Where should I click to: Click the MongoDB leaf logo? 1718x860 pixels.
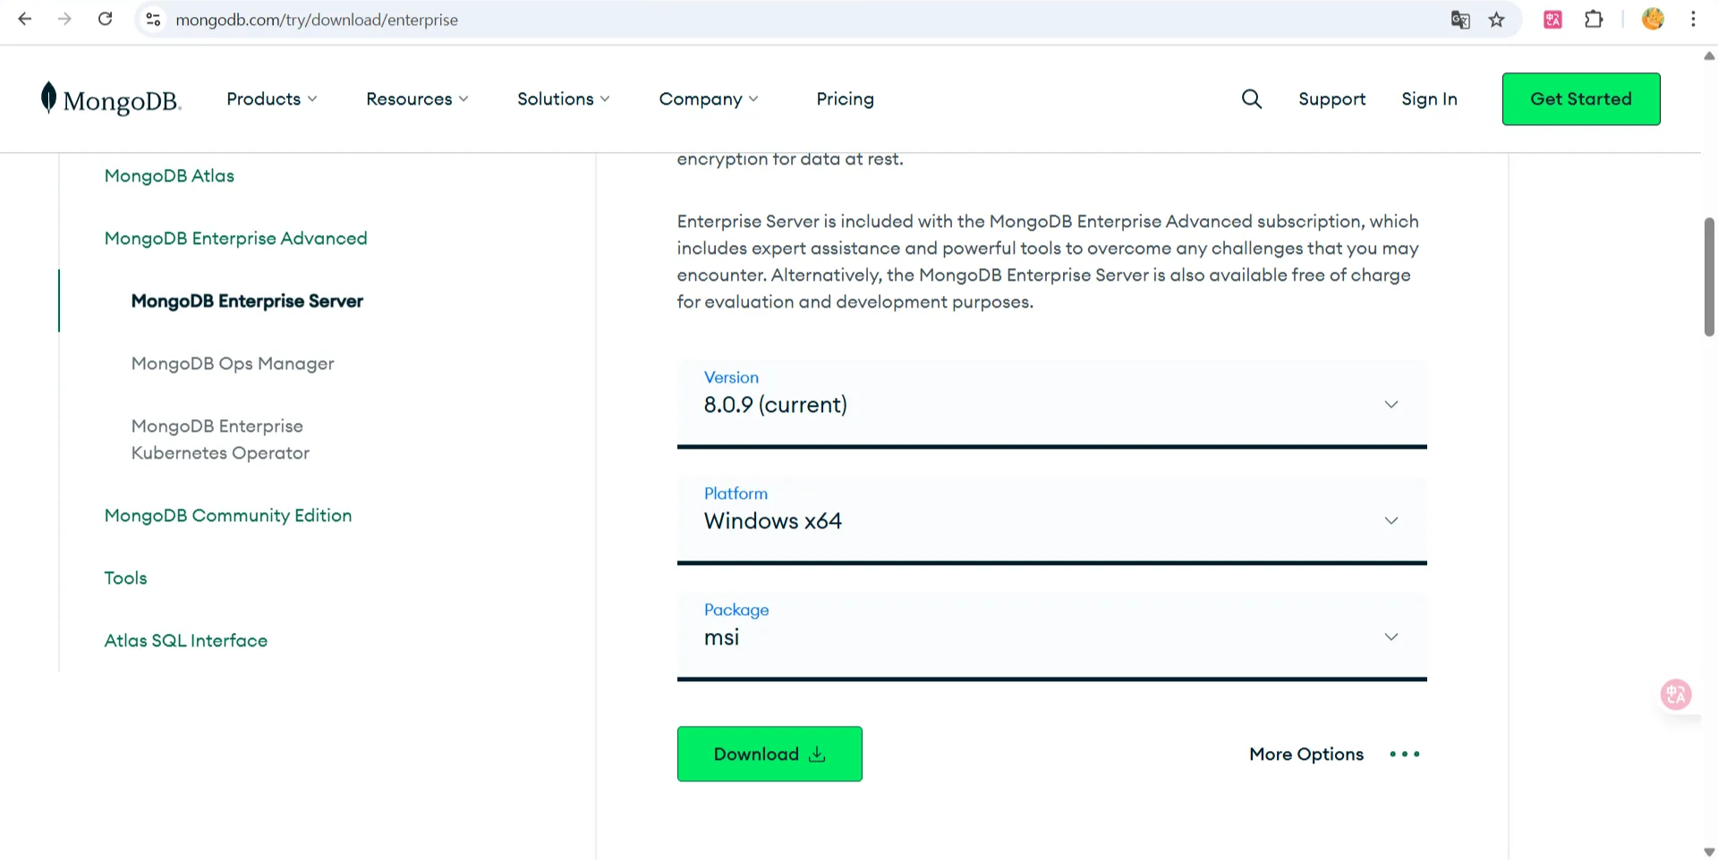click(x=49, y=98)
